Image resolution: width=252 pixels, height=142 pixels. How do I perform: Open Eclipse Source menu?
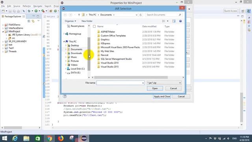tap(17, 6)
